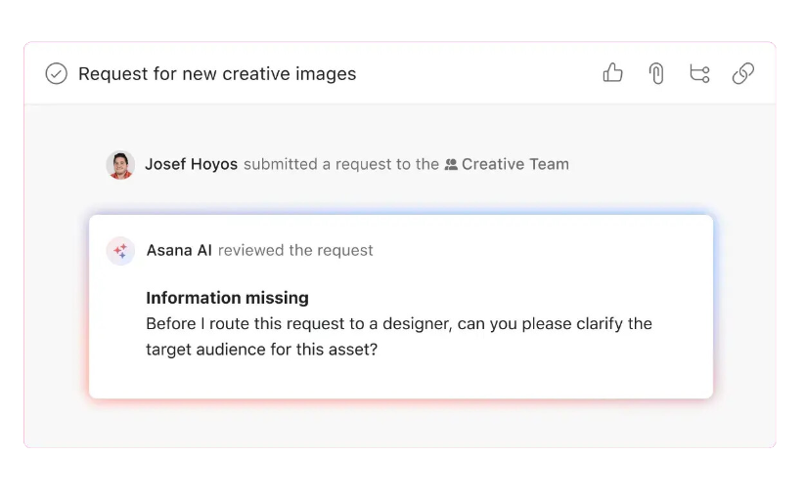Open Josef Hoyos's profile photo

(x=120, y=165)
